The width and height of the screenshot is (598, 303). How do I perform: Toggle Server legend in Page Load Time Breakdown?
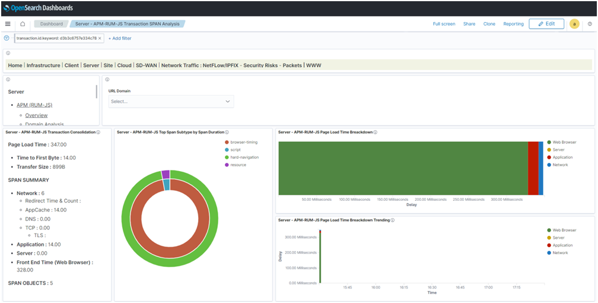[556, 150]
